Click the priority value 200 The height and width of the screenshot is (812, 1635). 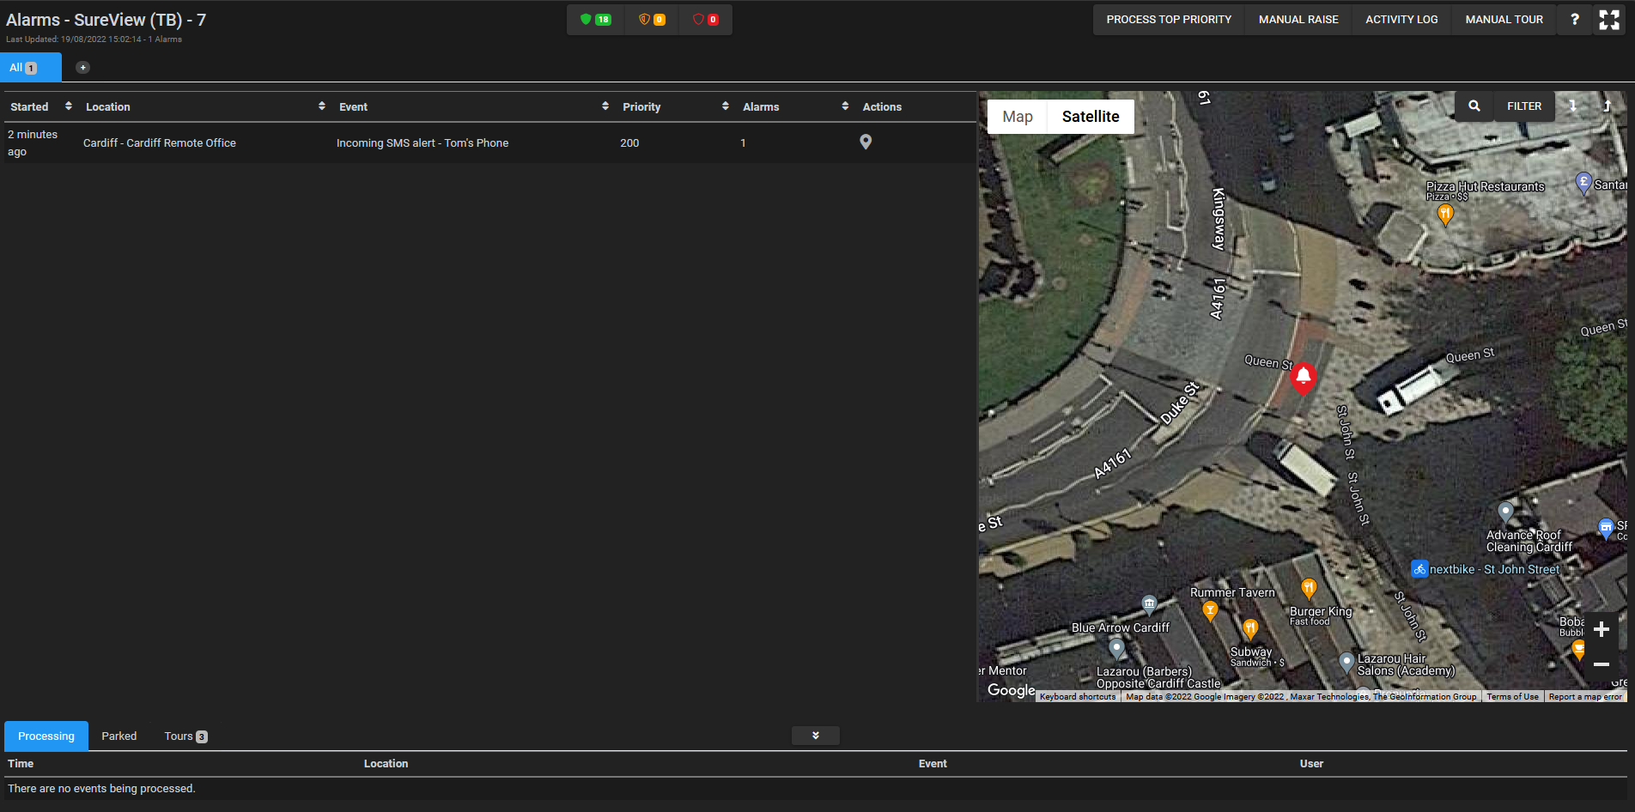[629, 143]
